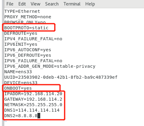Open the File menu
The width and height of the screenshot is (144, 126).
coord(10,4)
